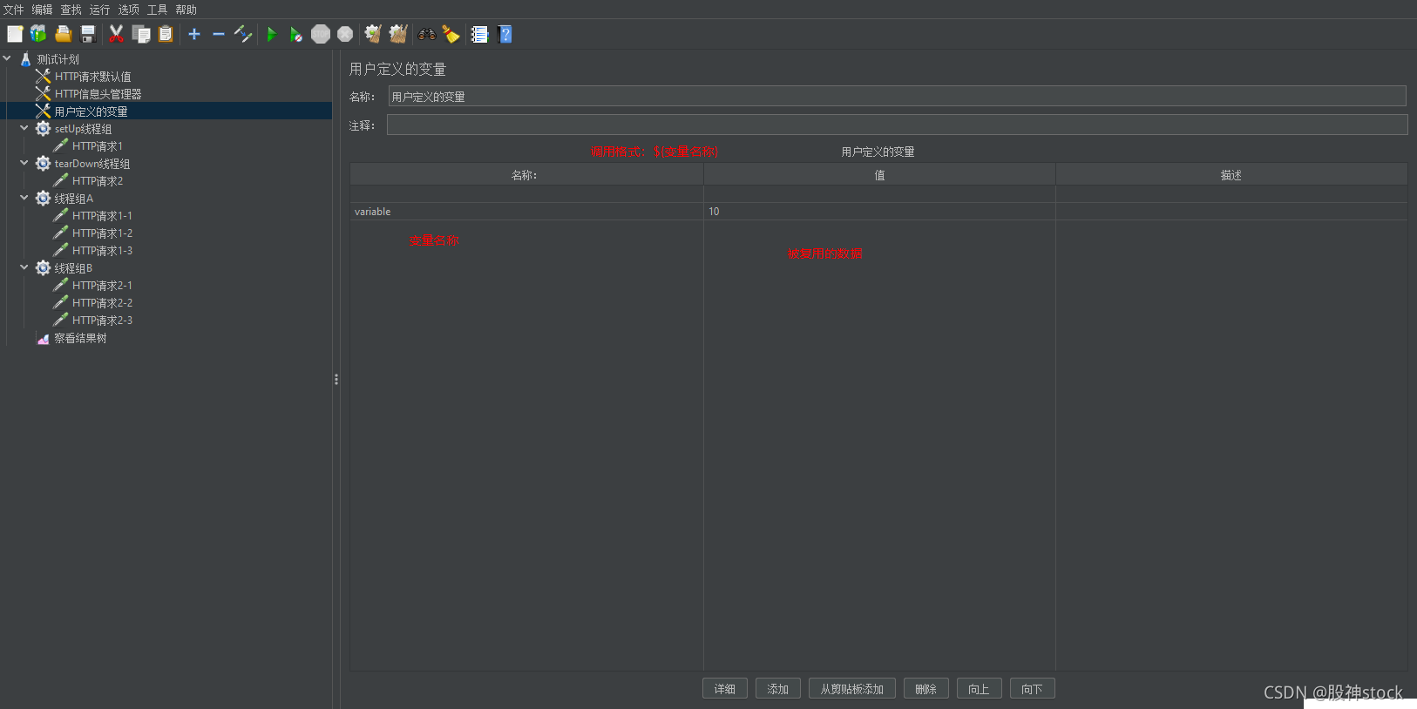Click the Open file folder icon
This screenshot has width=1417, height=709.
63,34
